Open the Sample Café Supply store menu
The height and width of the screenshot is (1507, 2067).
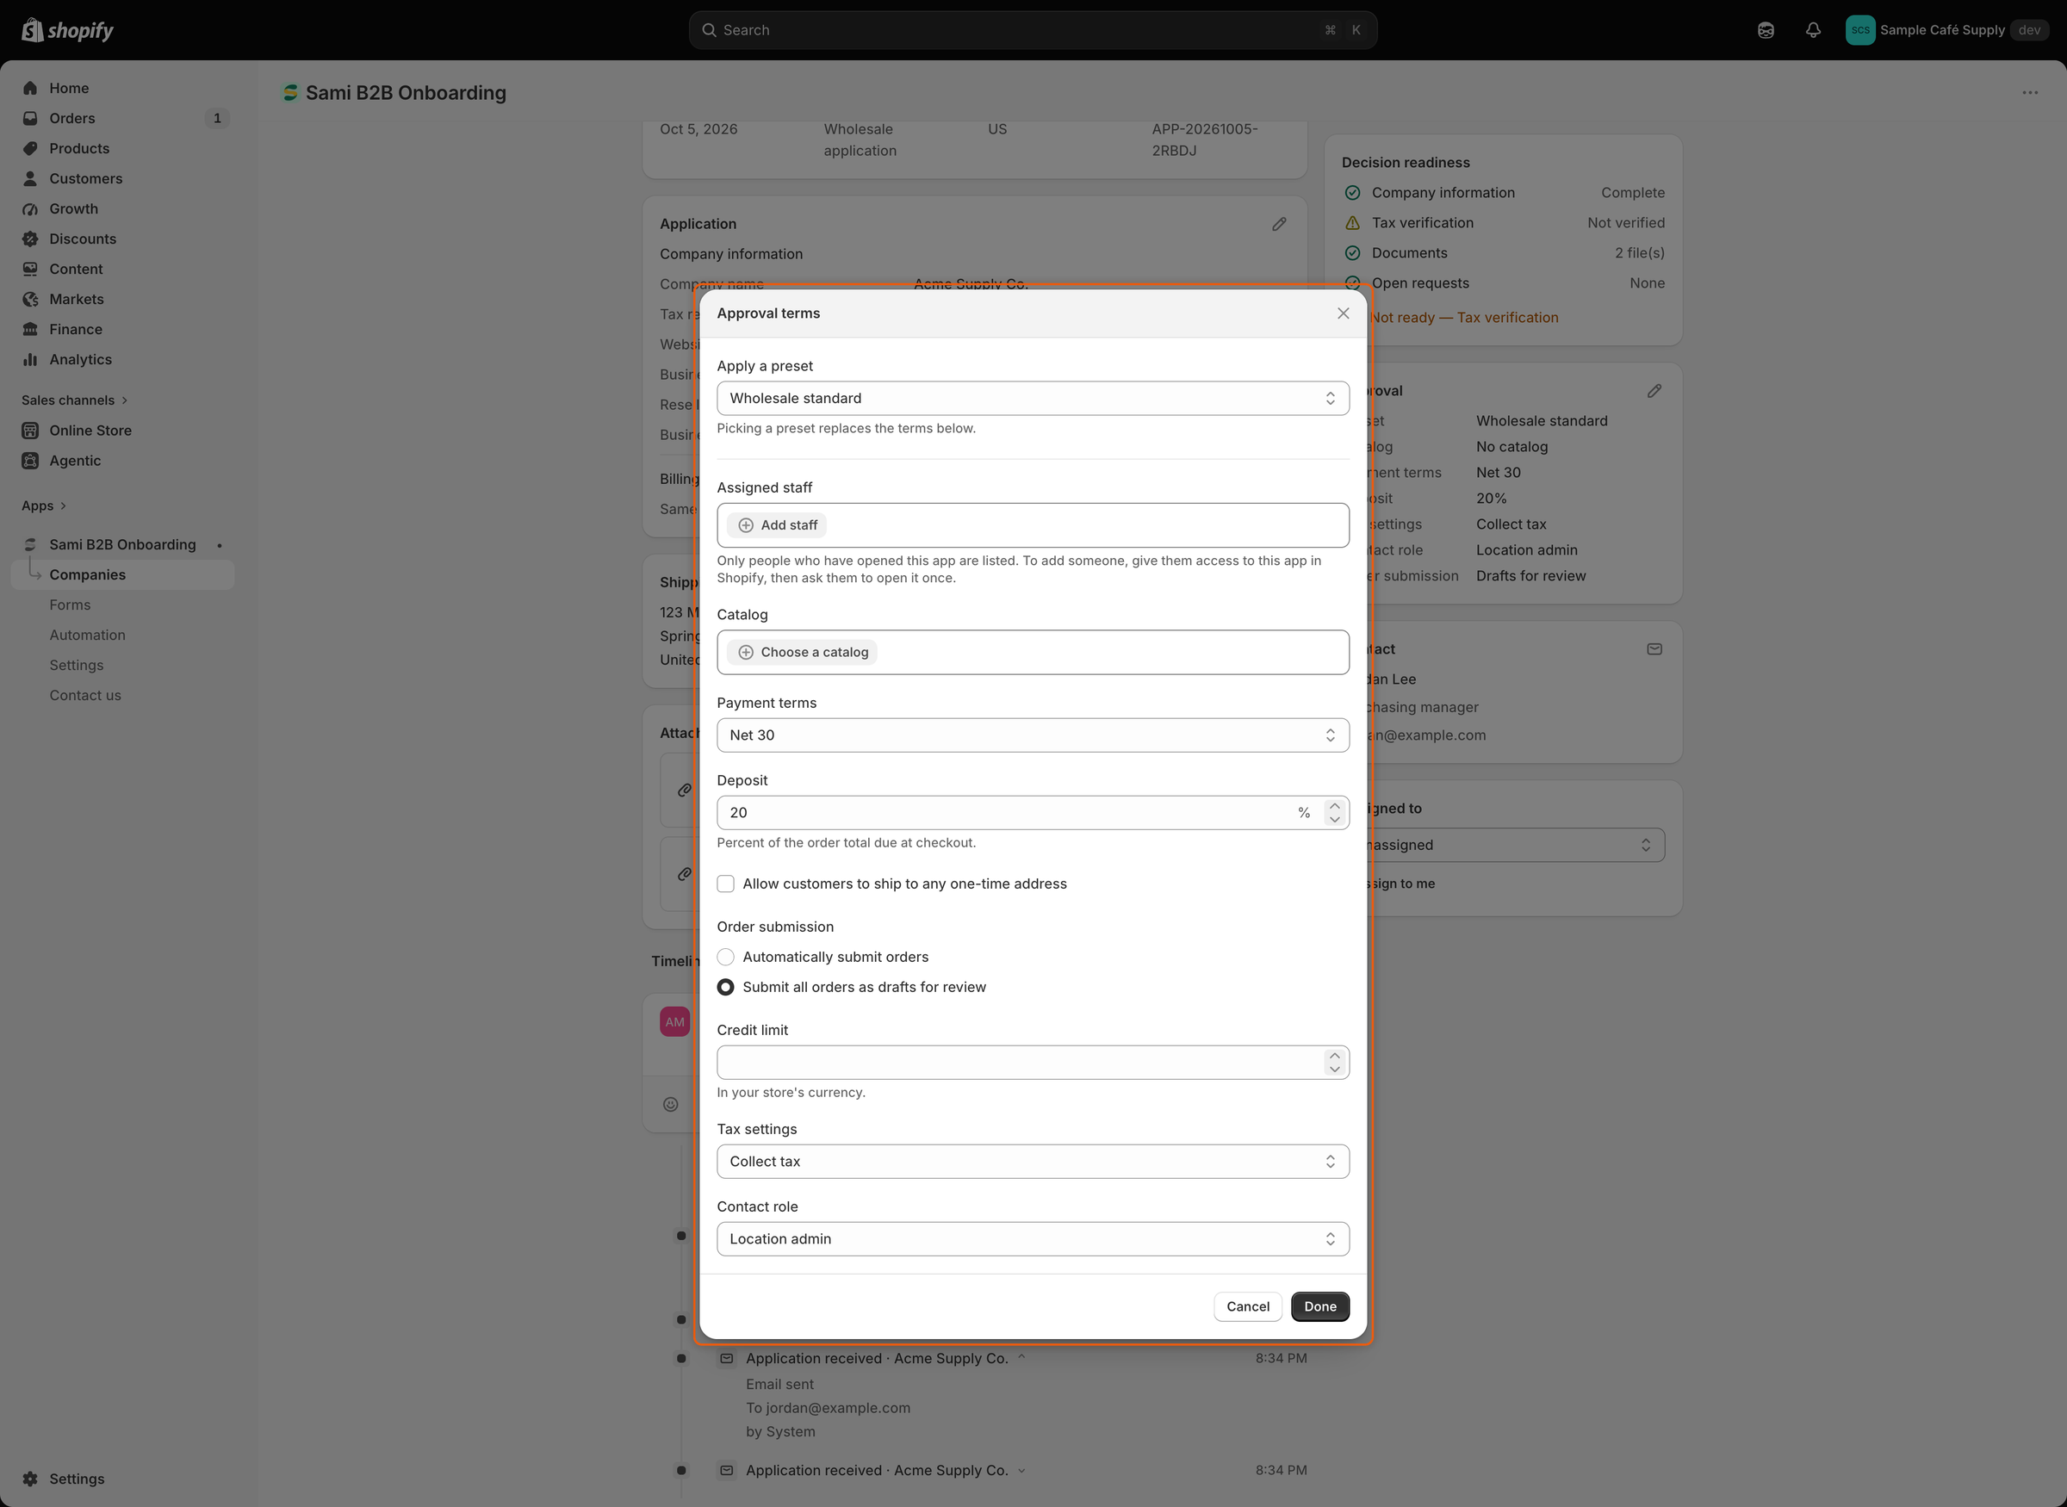(1946, 30)
